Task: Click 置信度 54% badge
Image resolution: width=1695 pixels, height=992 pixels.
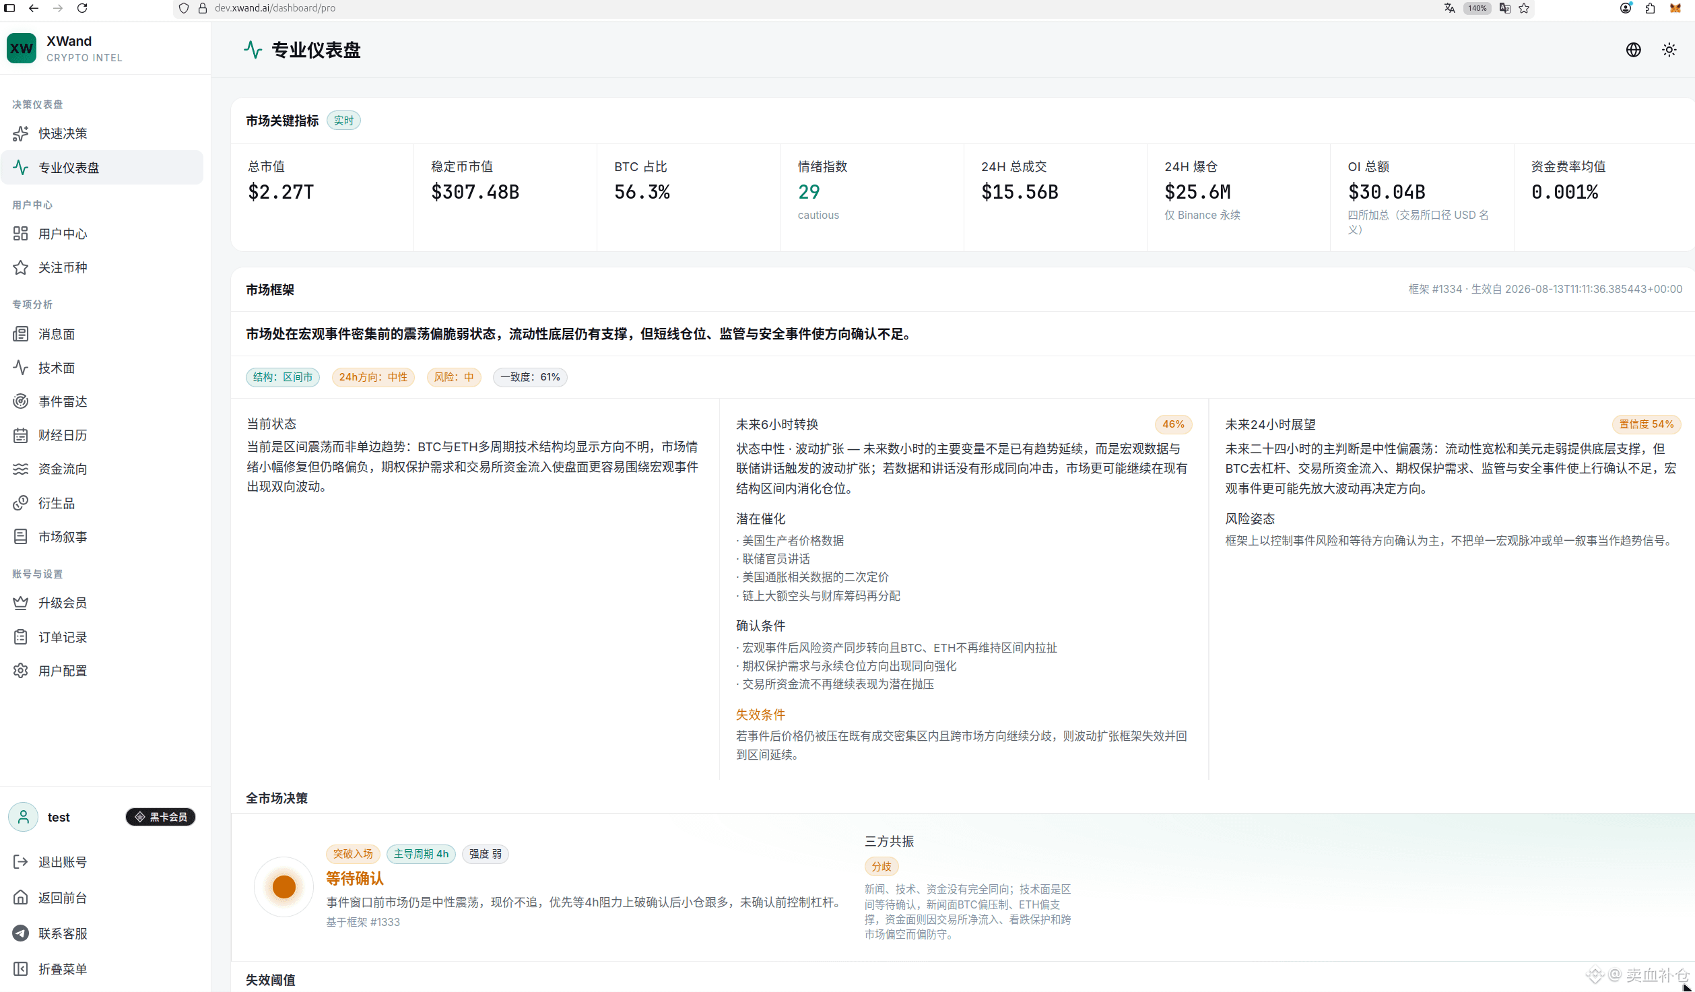Action: pyautogui.click(x=1647, y=424)
